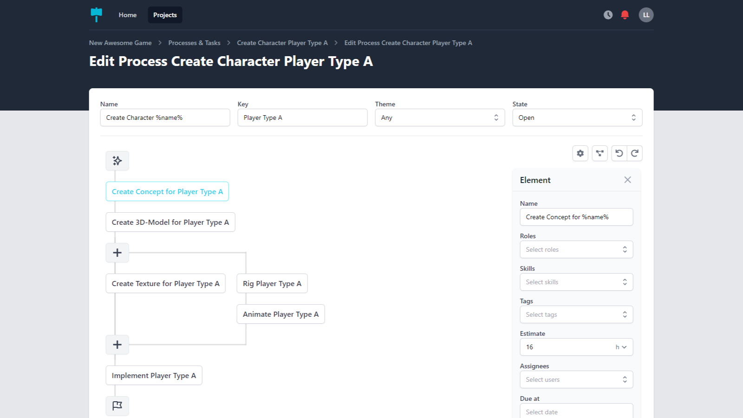The image size is (743, 418).
Task: Open the LL user avatar menu
Action: point(646,15)
